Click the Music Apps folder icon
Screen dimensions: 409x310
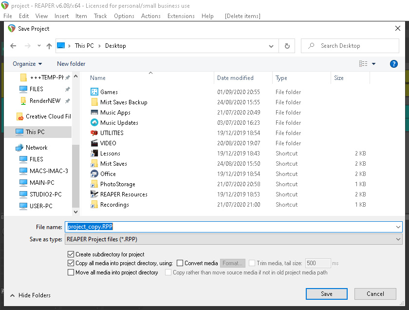[x=94, y=112]
